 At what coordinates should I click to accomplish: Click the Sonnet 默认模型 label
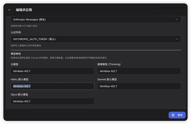pos(107,79)
